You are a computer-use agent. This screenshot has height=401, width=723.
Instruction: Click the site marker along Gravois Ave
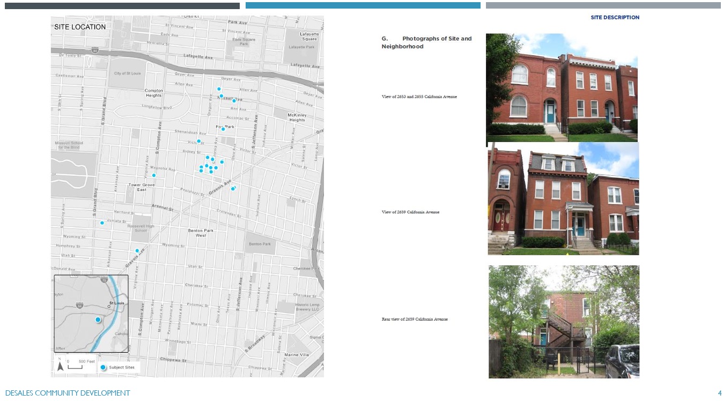[x=232, y=188]
